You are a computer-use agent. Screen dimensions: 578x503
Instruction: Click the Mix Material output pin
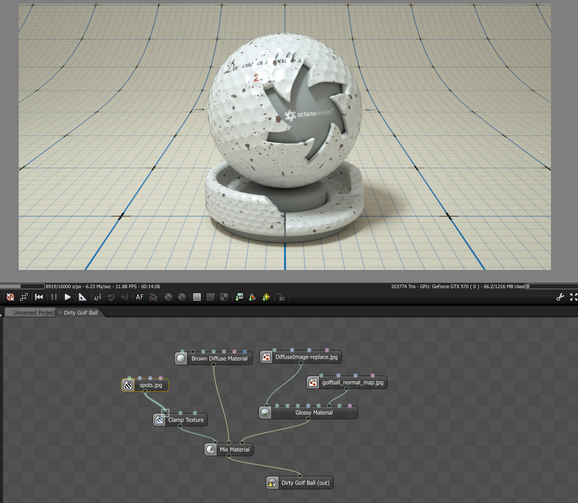click(x=229, y=456)
